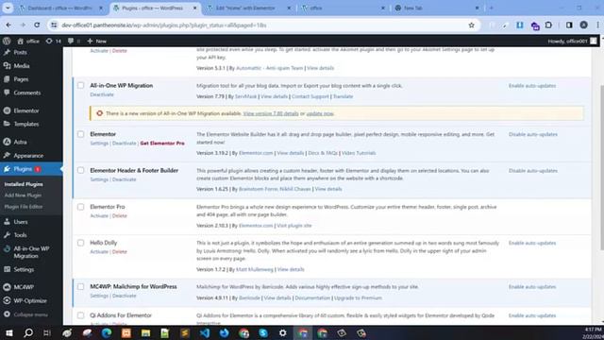Select the All-in-One WP Migration checkbox
Screen dimensions: 604x340
coord(80,86)
